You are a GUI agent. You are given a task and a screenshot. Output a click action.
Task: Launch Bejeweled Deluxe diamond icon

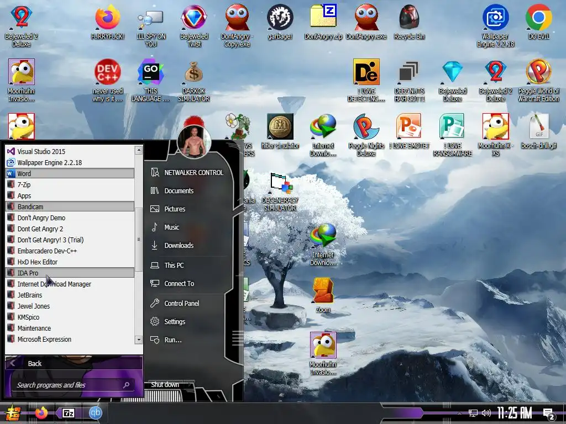(452, 81)
